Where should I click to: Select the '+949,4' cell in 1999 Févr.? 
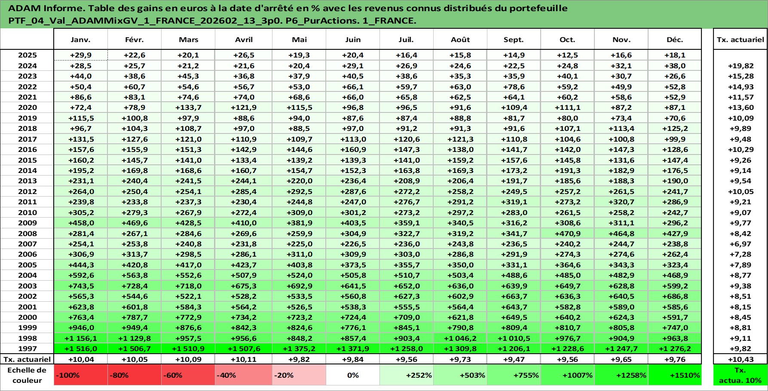135,327
